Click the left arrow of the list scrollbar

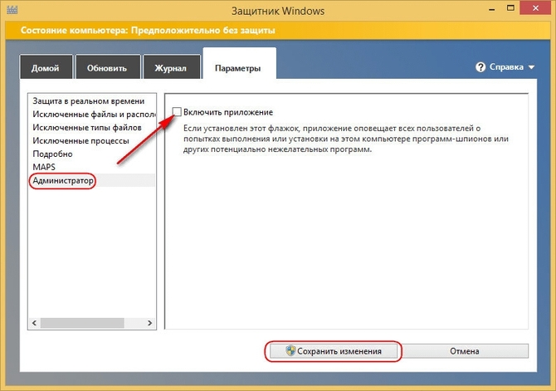(34, 323)
